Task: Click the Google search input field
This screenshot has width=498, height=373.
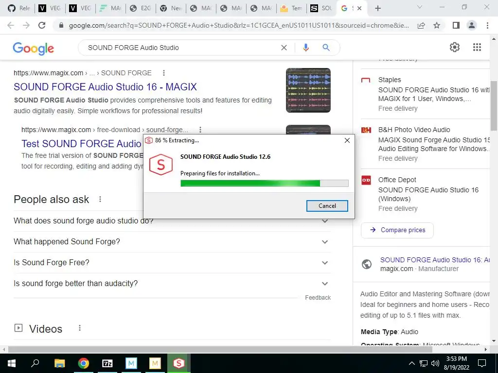Action: [181, 48]
